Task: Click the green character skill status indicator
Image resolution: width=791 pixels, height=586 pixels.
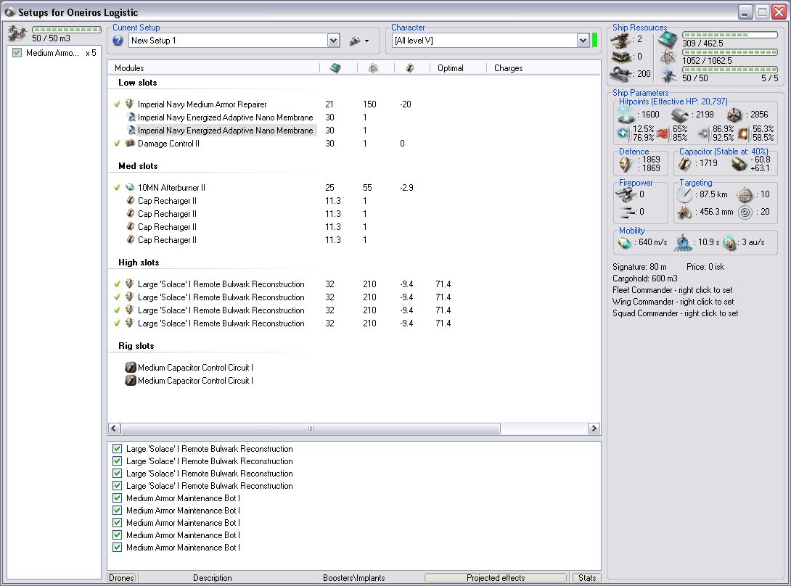Action: (x=595, y=41)
